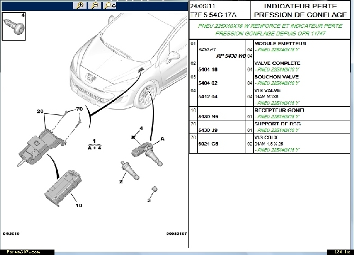Click the MODULE EMETTEUR description
Viewport: 354px width, 255px height.
point(280,44)
